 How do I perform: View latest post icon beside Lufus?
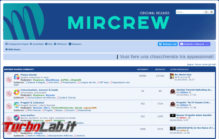tap(188, 130)
